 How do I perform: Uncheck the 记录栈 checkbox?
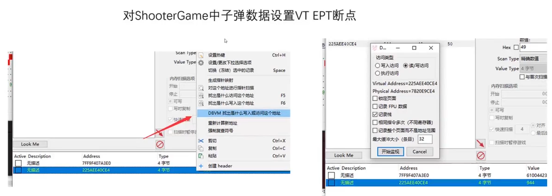[x=375, y=114]
